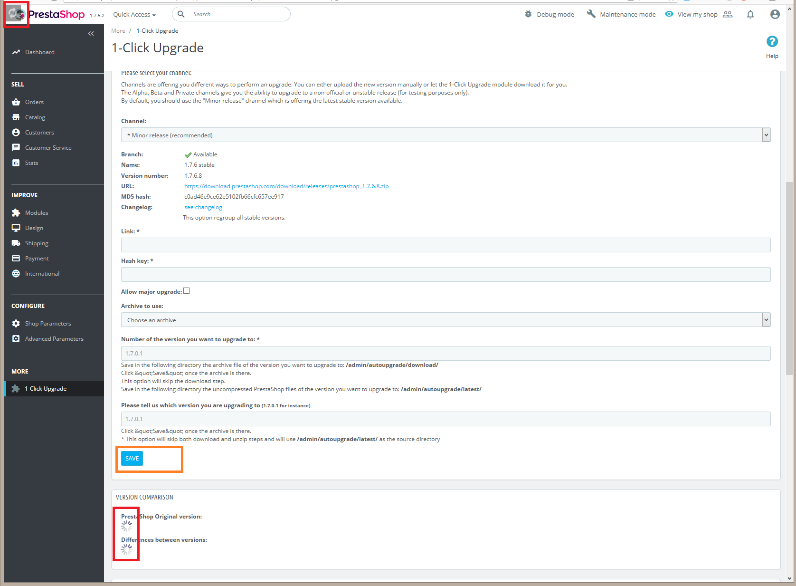Click the Stats chart icon

pos(16,163)
